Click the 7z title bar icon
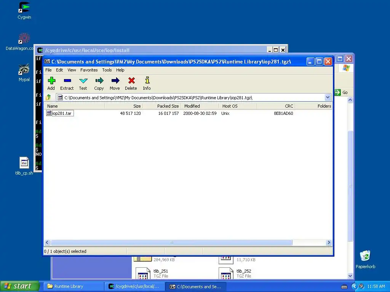The height and width of the screenshot is (292, 390). pyautogui.click(x=47, y=61)
